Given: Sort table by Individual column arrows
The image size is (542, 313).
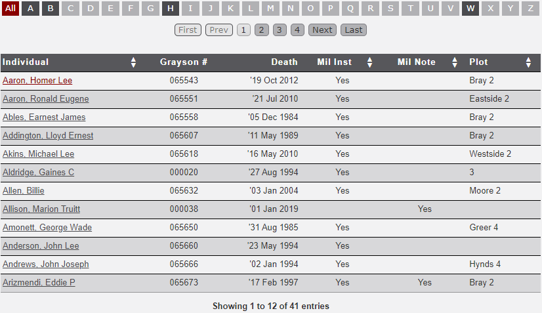Looking at the screenshot, I should [x=134, y=62].
